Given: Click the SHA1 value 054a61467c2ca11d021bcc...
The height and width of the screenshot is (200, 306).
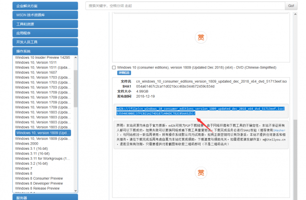Looking at the screenshot, I should 175,86.
